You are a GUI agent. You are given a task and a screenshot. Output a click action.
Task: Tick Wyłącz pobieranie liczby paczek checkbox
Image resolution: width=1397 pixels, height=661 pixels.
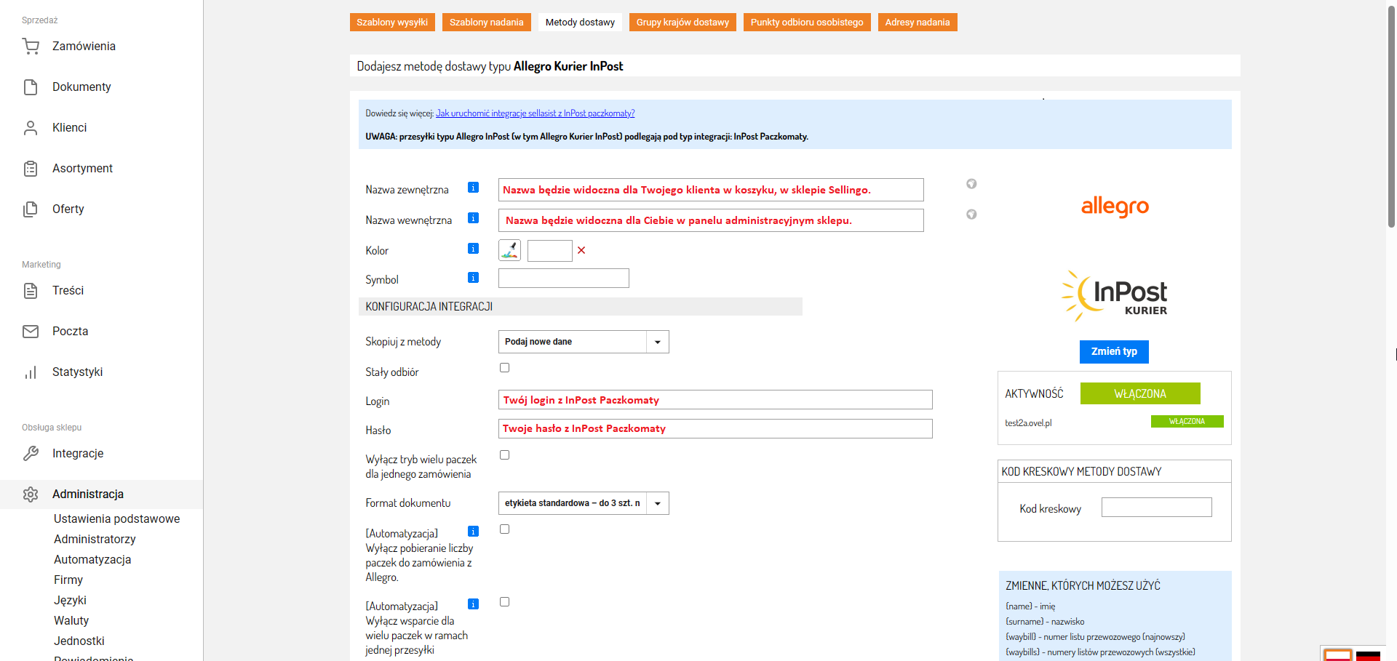pyautogui.click(x=504, y=529)
